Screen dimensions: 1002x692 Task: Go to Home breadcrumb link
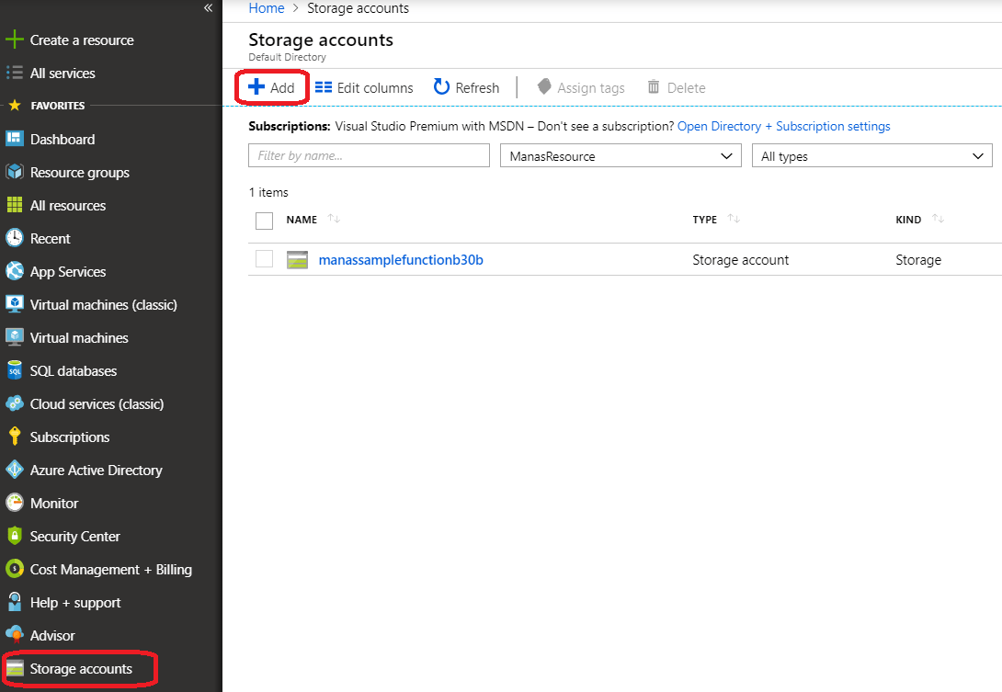click(x=267, y=8)
